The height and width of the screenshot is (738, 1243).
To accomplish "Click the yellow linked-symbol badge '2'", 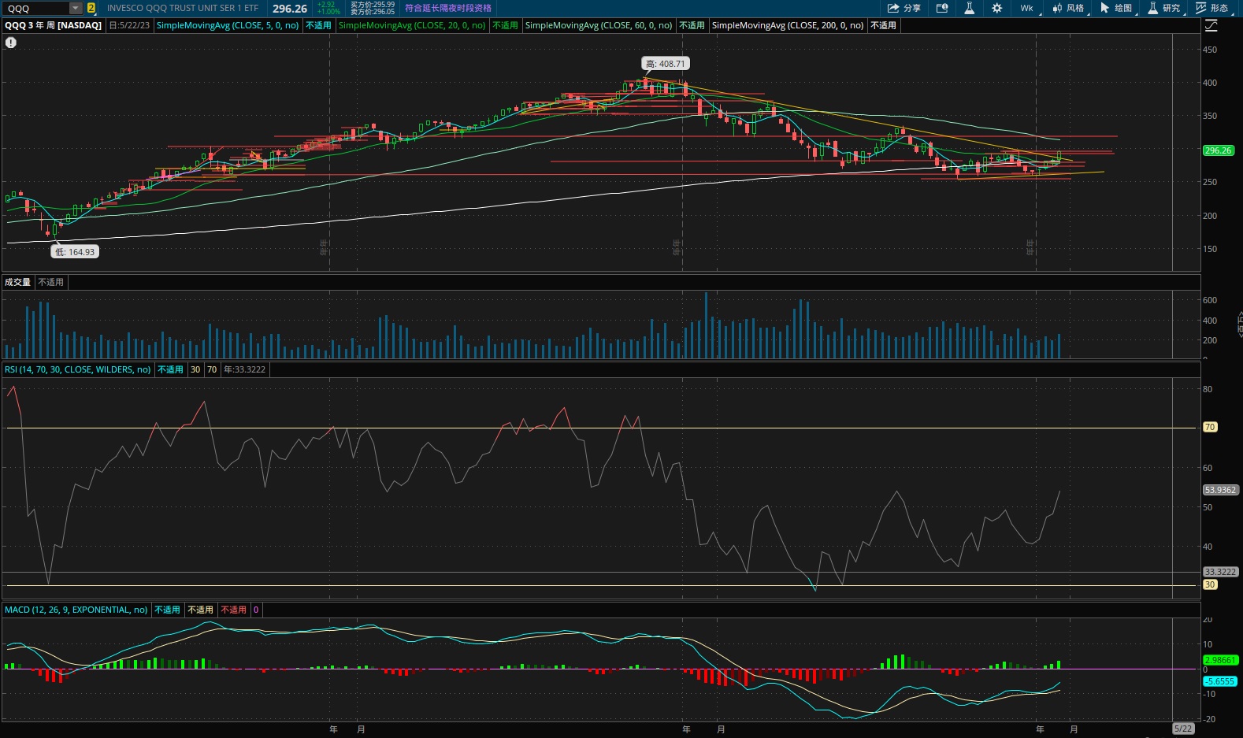I will click(x=91, y=8).
